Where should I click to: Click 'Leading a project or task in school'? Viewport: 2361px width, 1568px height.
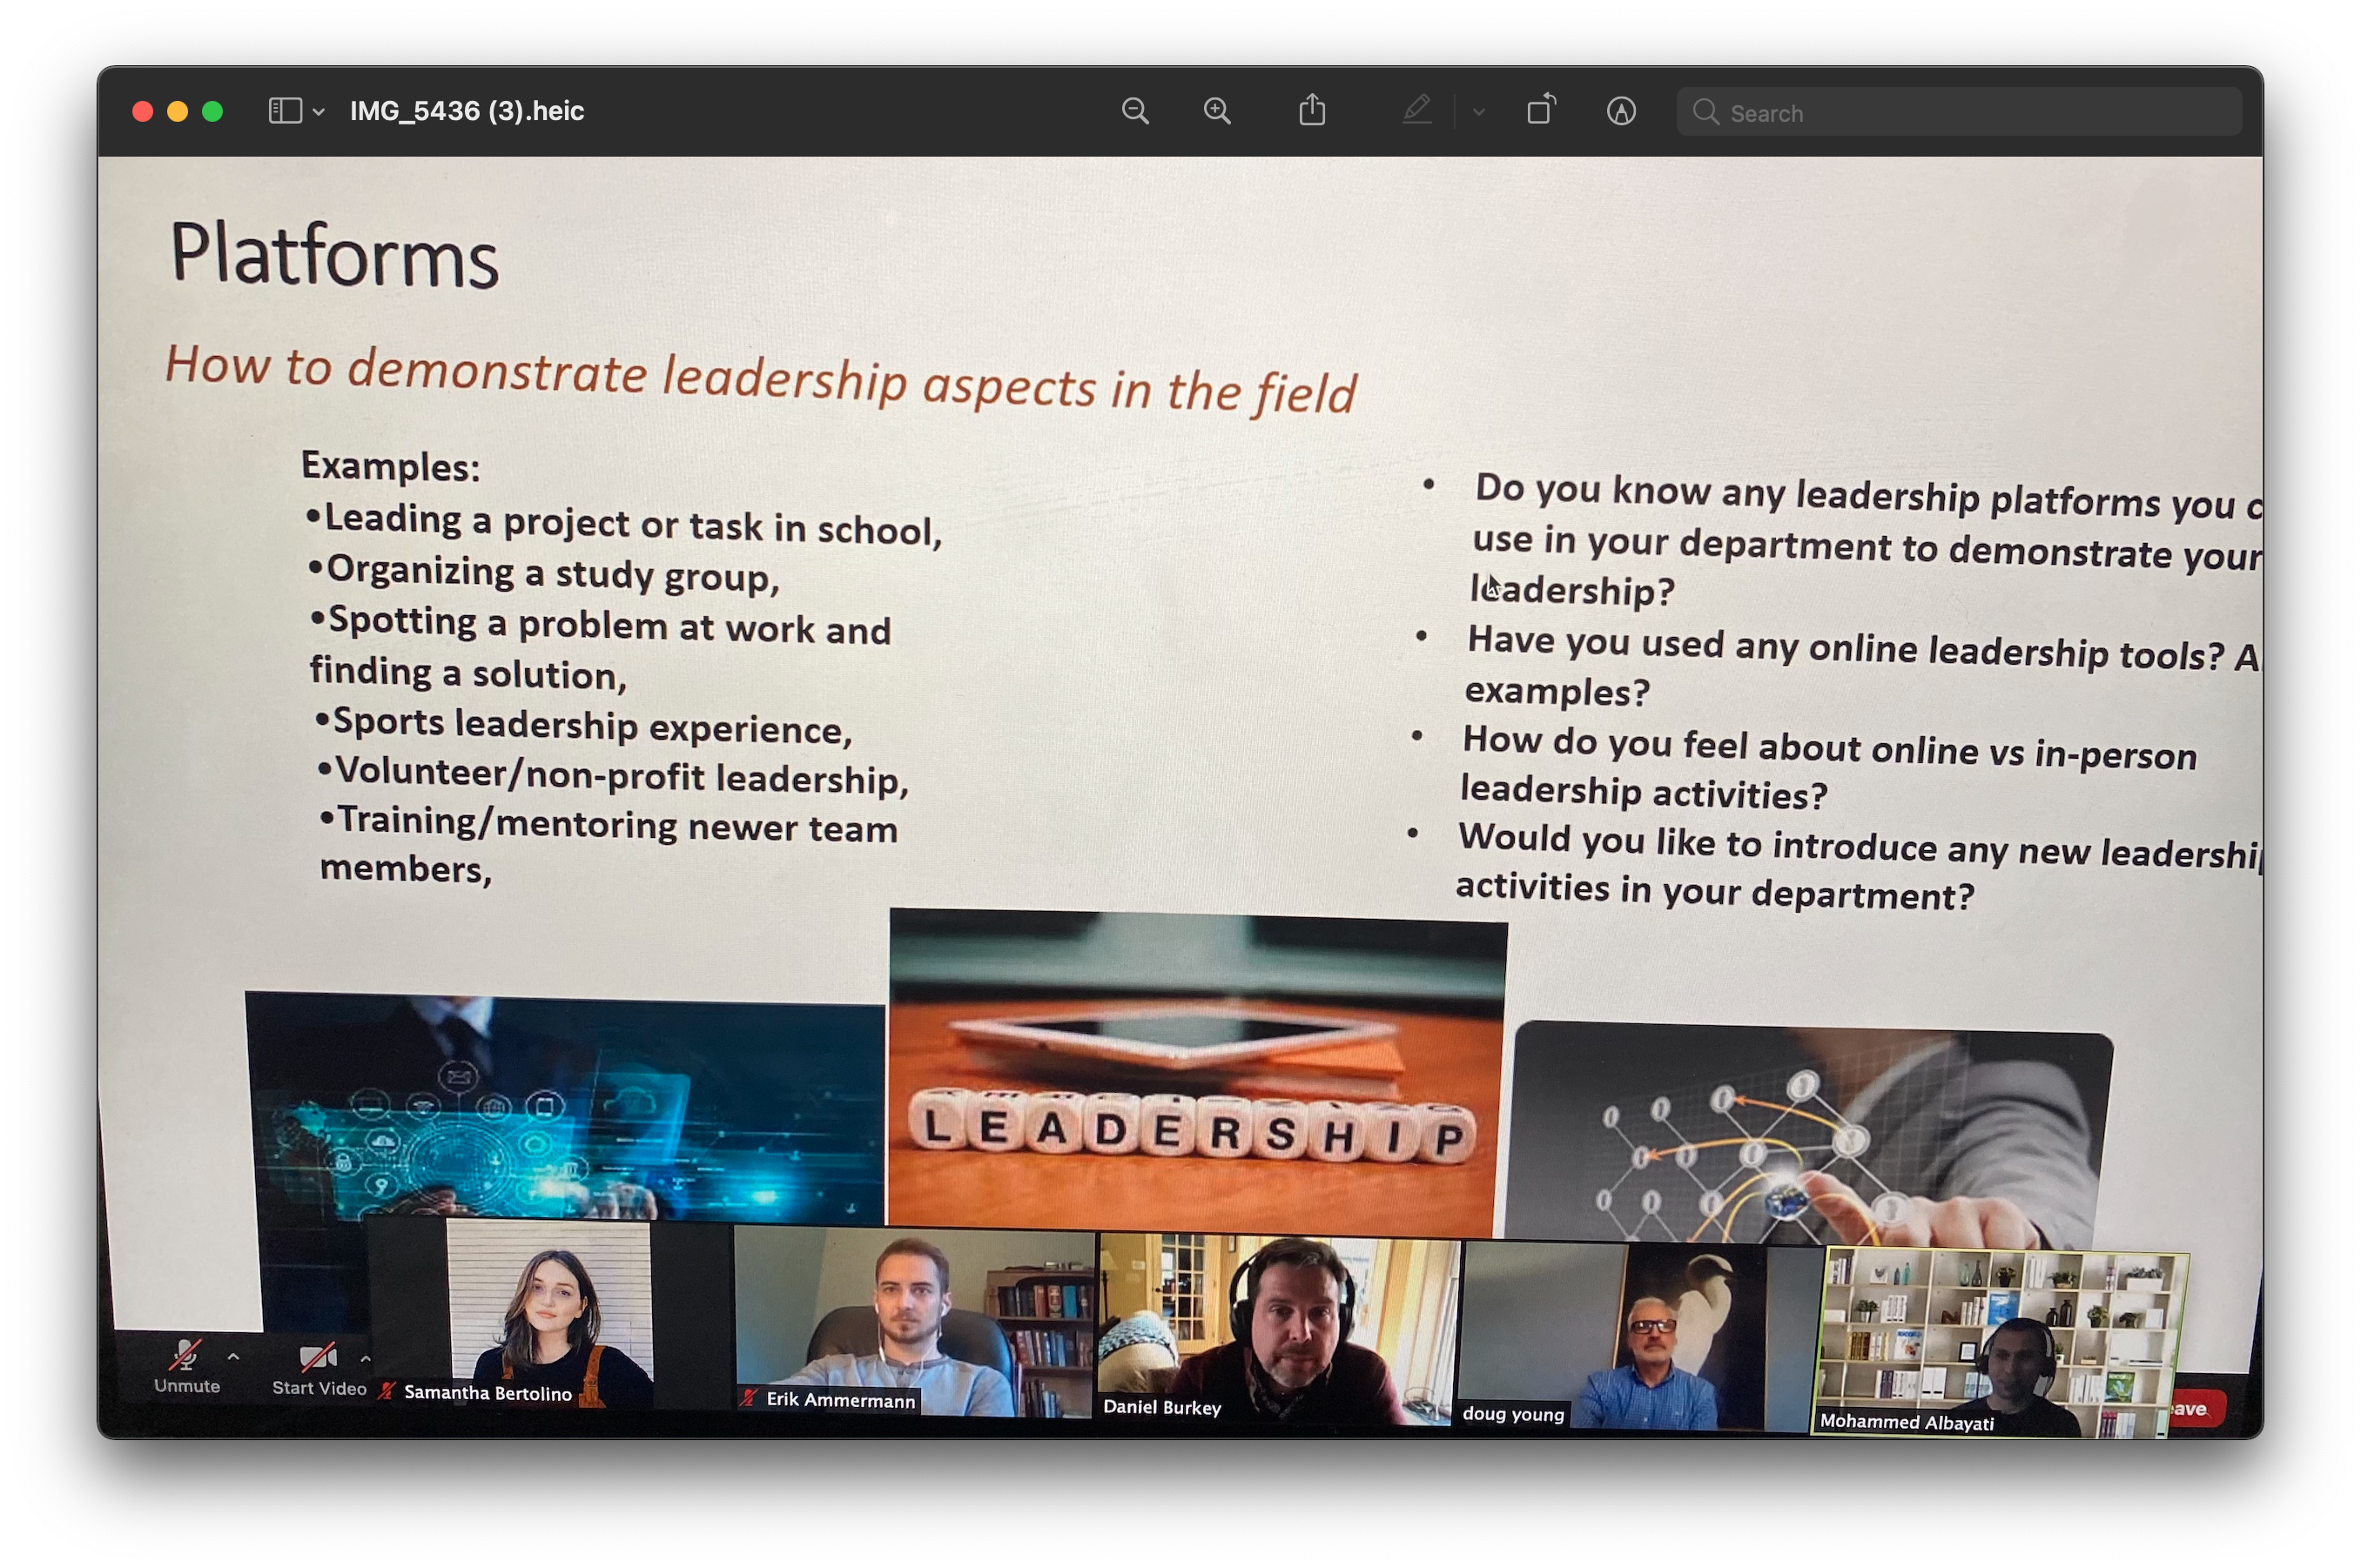point(624,524)
